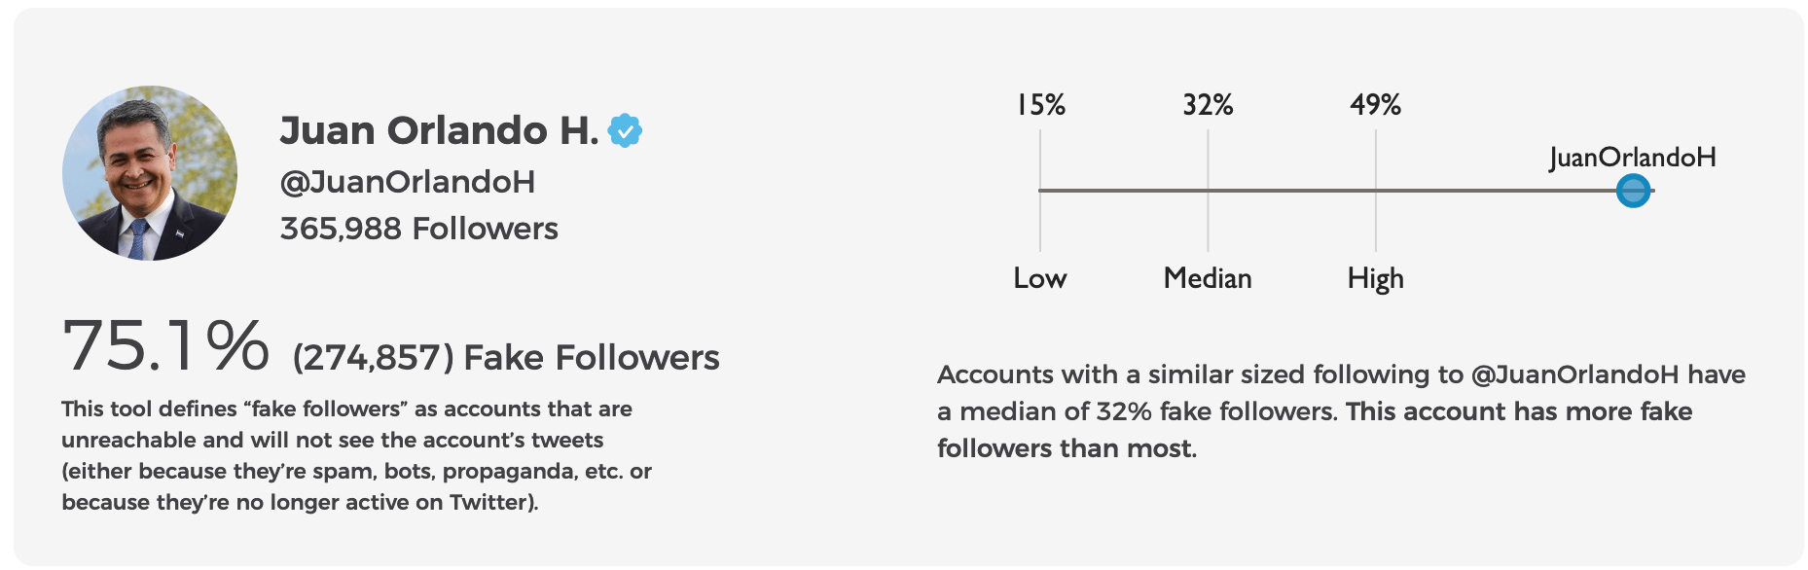This screenshot has width=1808, height=570.
Task: Click the bold "more fake followers than most" text
Action: coord(1518,411)
